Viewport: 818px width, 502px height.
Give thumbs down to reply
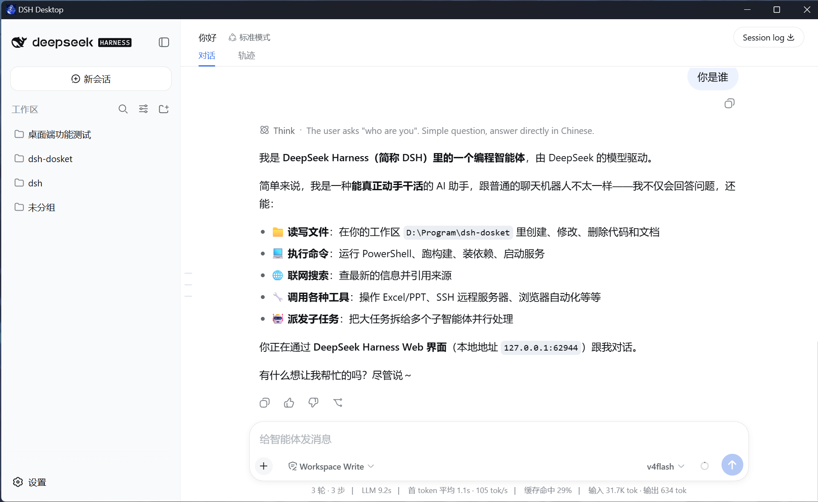coord(313,403)
